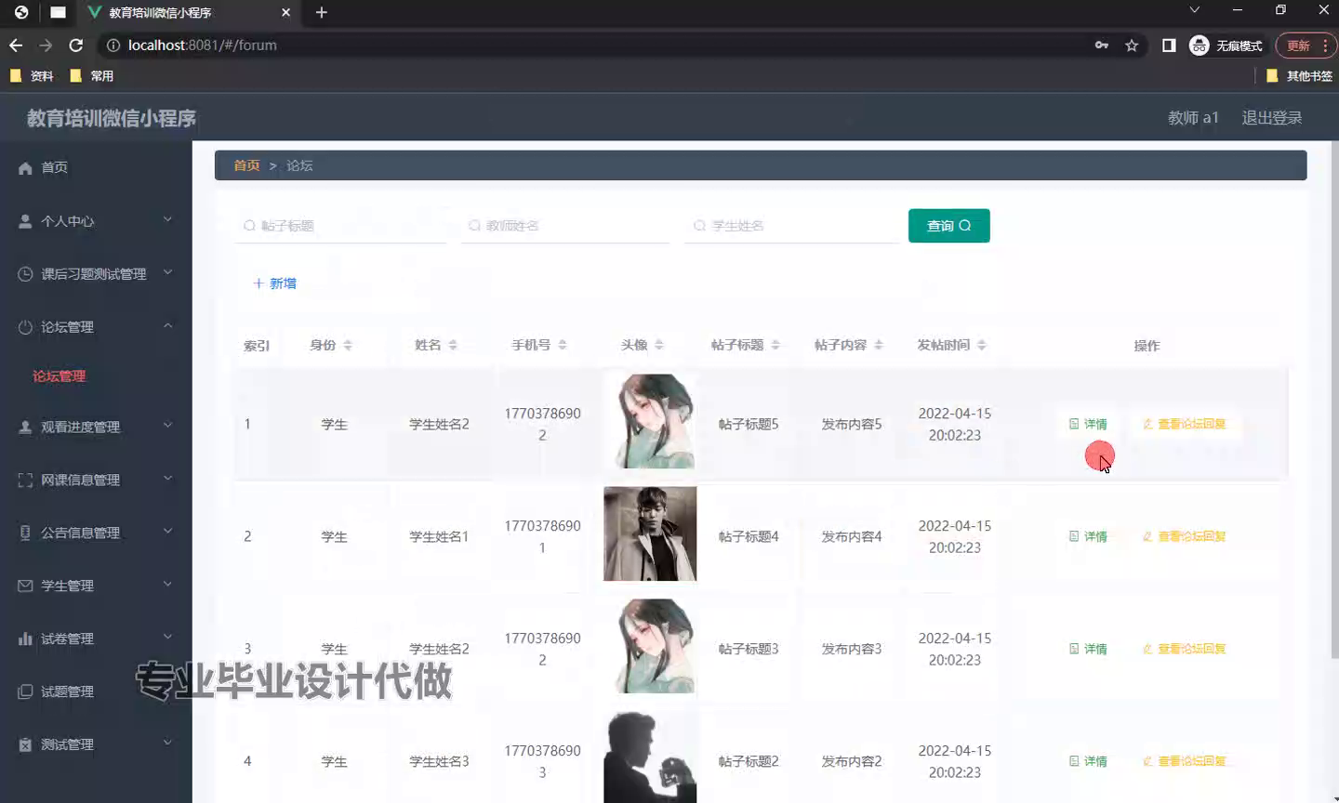Viewport: 1339px width, 803px height.
Task: Click the frame icon beside 网课信息管理
Action: (x=25, y=480)
